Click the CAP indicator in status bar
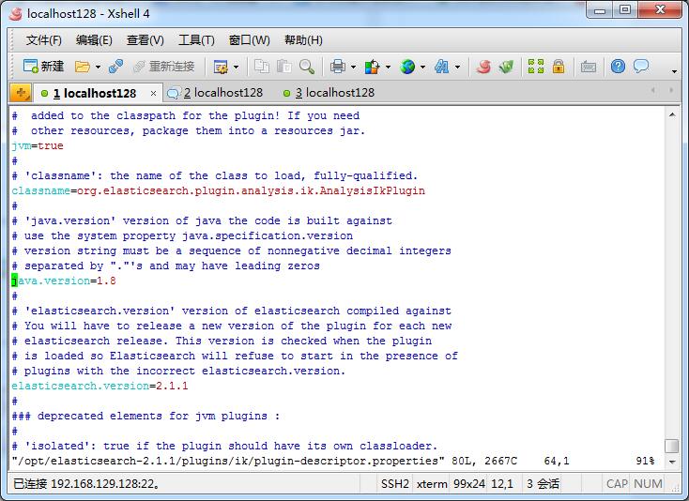Screen dimensions: 689x501 click(x=617, y=483)
